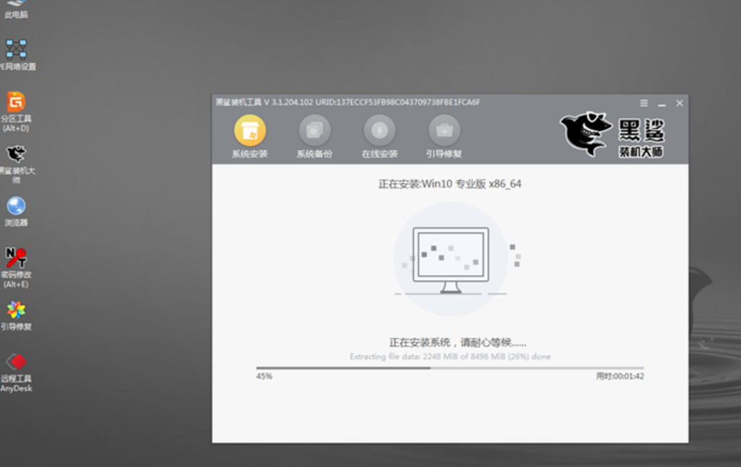Launch 远程工具 AnyDesk desktop icon

coord(16,372)
